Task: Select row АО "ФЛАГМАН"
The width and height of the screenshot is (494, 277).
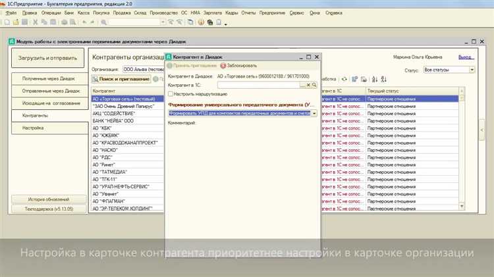Action: [128, 201]
